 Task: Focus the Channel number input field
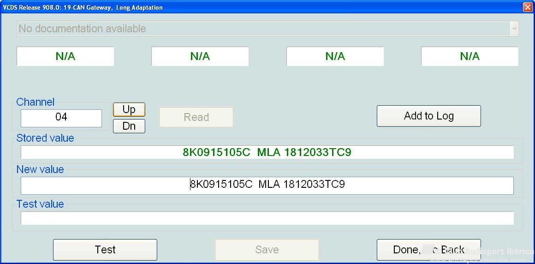[x=61, y=118]
